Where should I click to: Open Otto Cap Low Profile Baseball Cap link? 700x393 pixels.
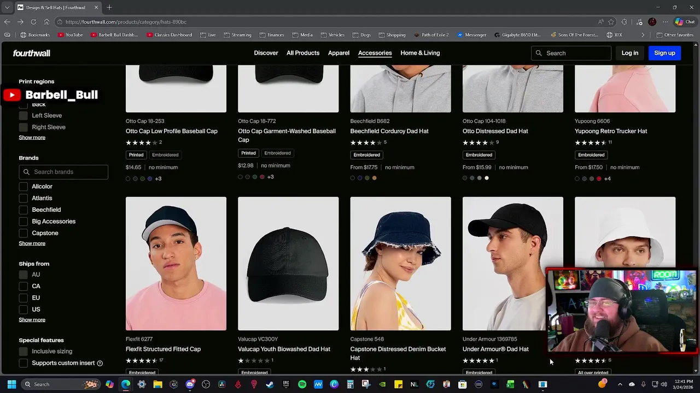coord(172,131)
